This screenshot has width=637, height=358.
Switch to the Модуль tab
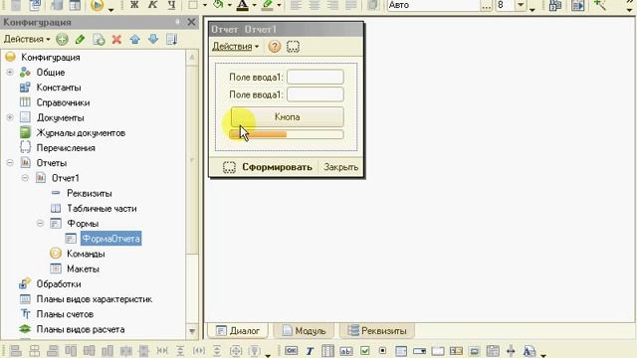[x=304, y=331]
